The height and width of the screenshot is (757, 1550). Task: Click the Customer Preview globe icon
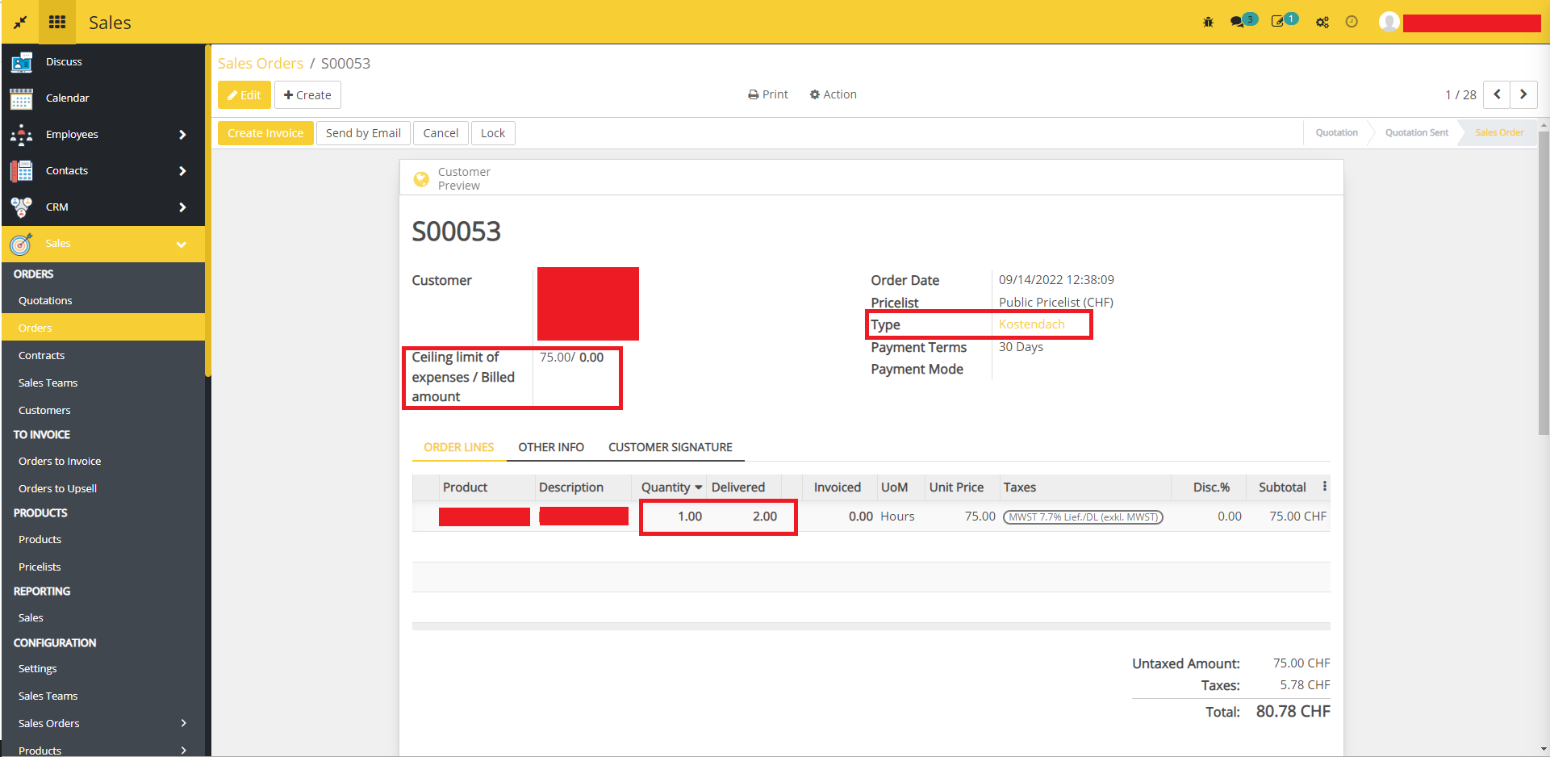pyautogui.click(x=421, y=179)
